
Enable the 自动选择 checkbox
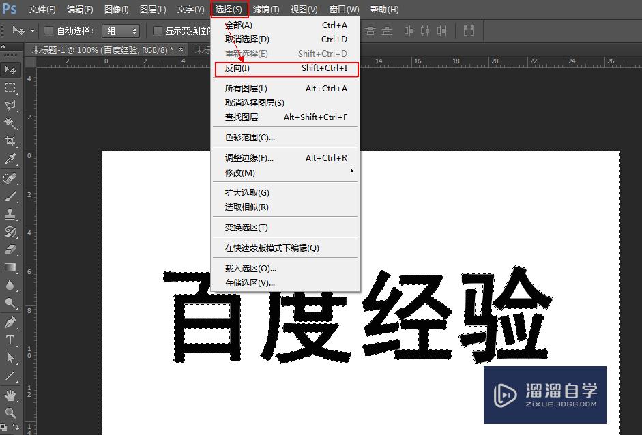click(x=48, y=30)
